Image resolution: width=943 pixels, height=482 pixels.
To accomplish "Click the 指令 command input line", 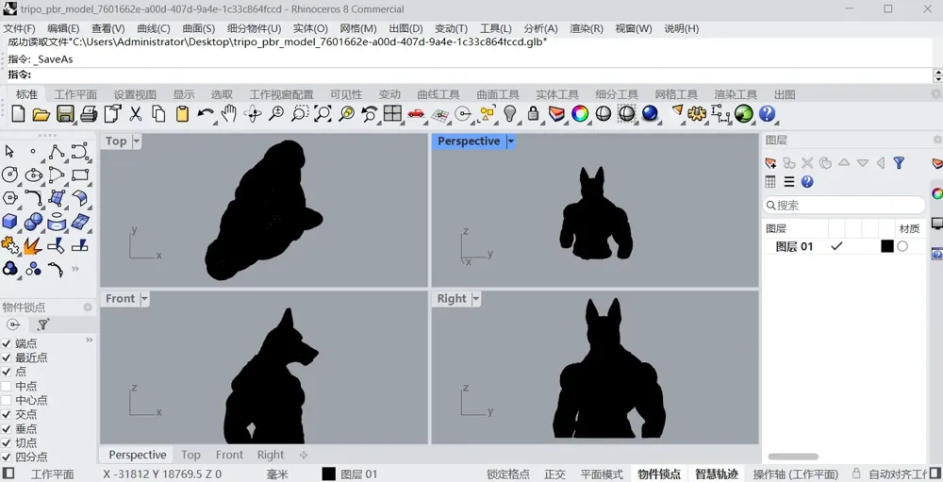I will (x=469, y=75).
